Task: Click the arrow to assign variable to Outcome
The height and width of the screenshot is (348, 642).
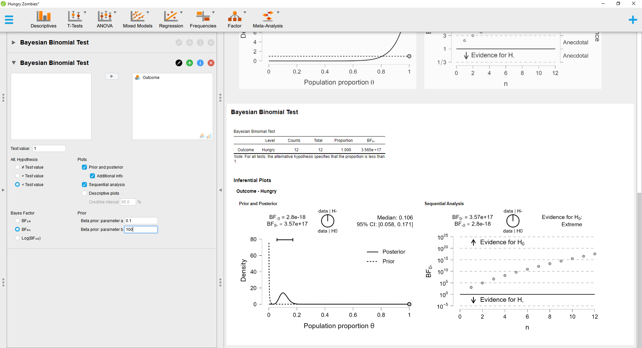Action: [112, 76]
